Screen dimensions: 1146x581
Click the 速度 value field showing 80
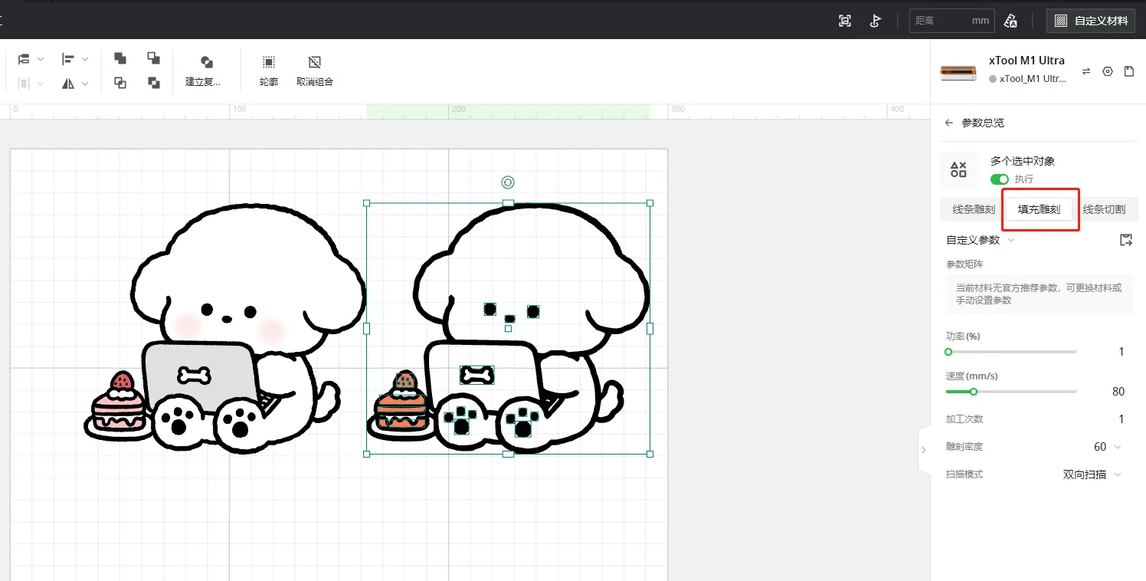[x=1118, y=392]
